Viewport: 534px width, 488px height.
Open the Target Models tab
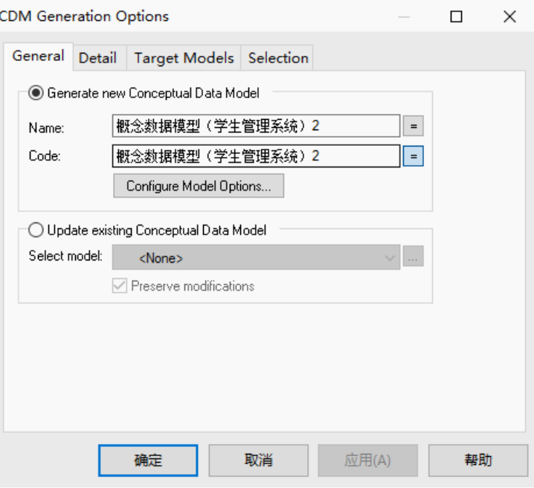pos(184,58)
